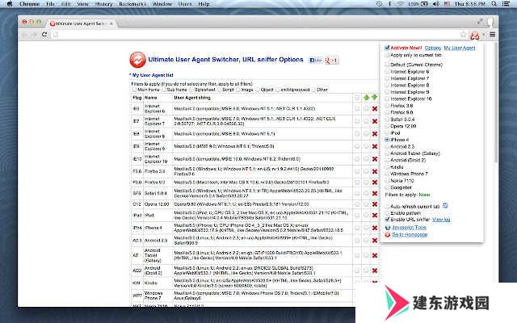Choose Firefox 9.0 in popup list
The image size is (517, 323).
pos(387,112)
